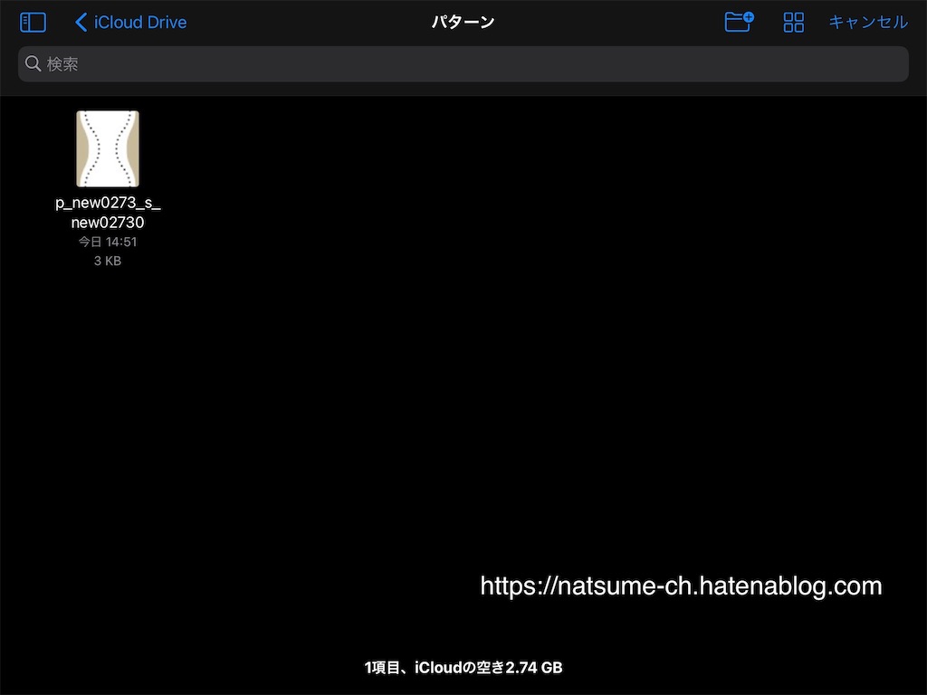
Task: Tap the search magnifier icon
Action: 33,63
